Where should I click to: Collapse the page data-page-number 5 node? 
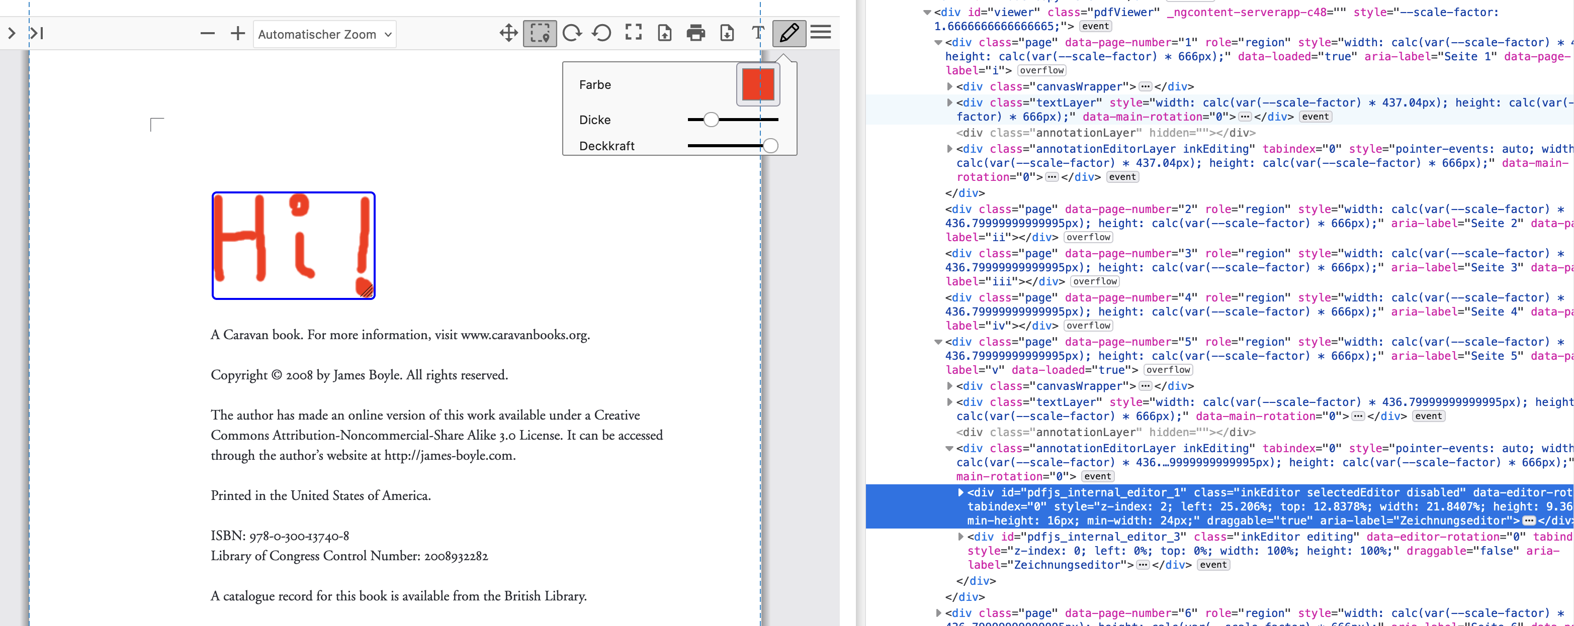tap(937, 342)
